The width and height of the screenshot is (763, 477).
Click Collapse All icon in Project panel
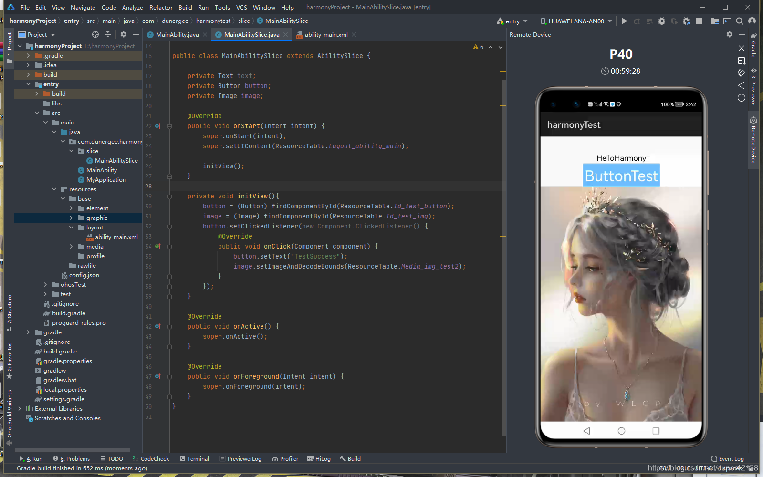(108, 34)
